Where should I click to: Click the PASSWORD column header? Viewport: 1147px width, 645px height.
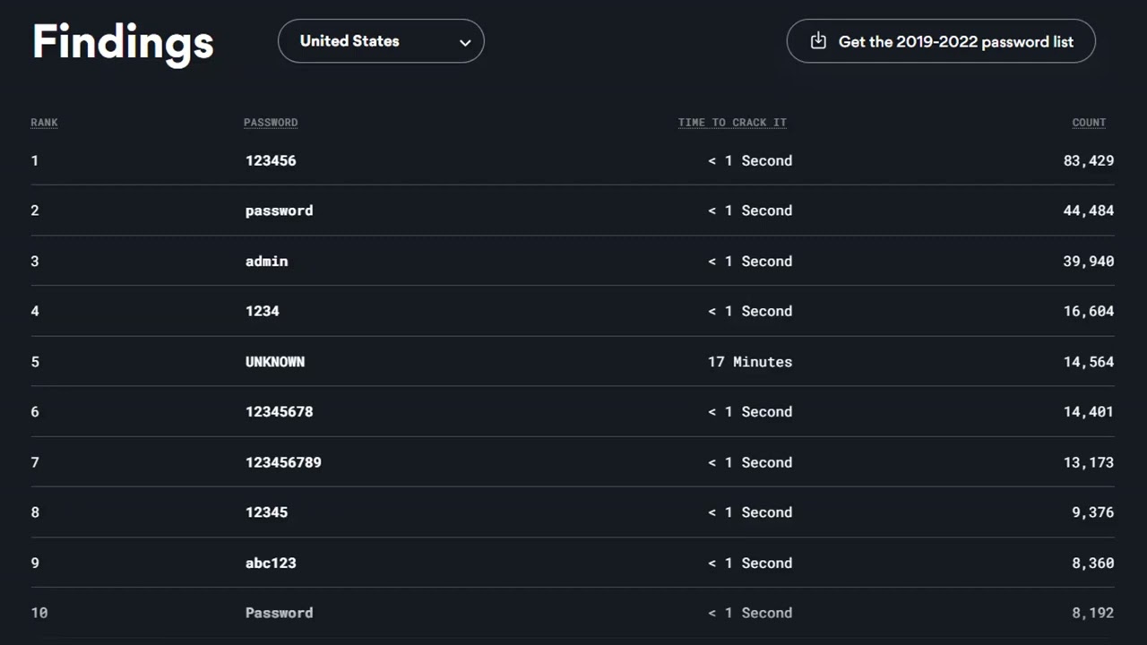coord(271,123)
